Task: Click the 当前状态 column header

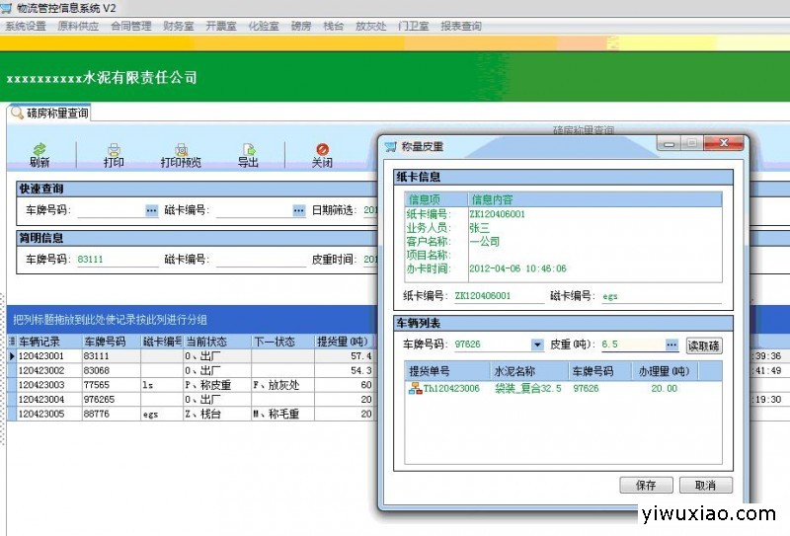Action: tap(217, 342)
